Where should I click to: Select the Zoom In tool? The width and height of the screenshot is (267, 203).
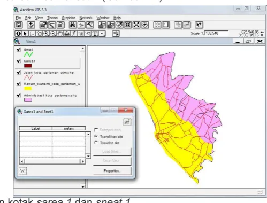(x=46, y=34)
